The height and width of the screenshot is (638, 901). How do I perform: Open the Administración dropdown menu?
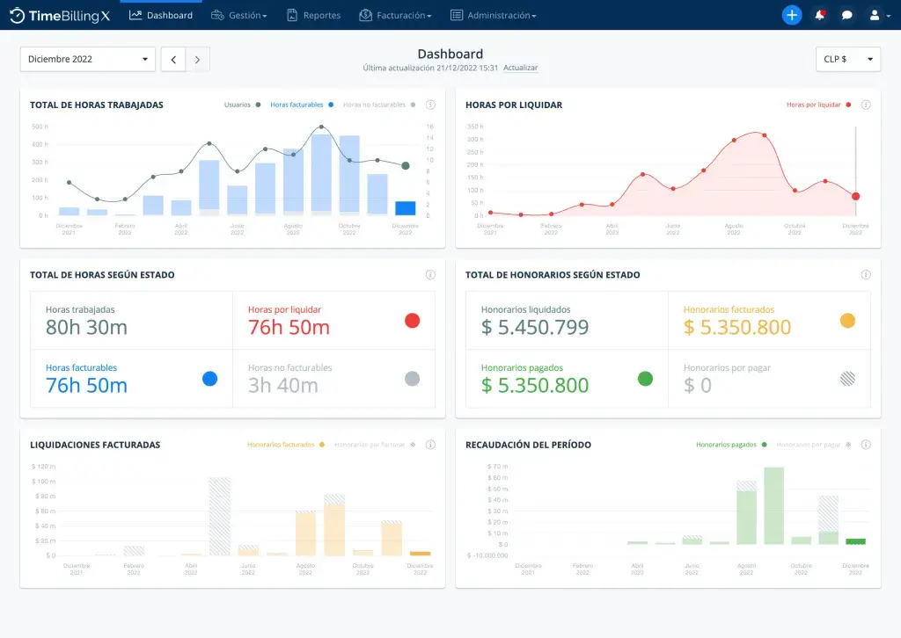[493, 16]
